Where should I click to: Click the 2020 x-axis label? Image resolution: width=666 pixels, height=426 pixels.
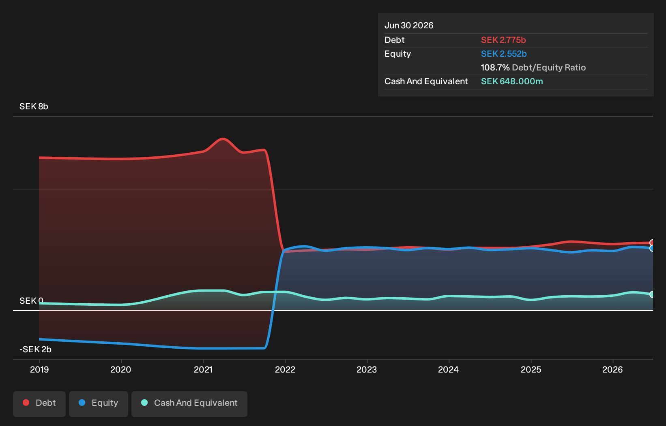coord(121,370)
